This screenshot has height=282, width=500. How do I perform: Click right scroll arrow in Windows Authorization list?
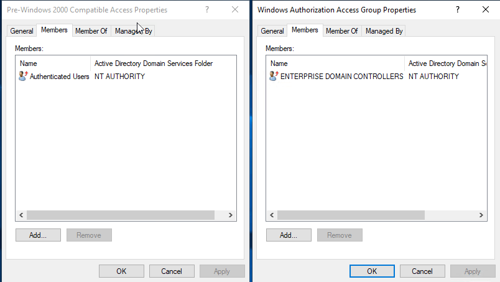481,215
